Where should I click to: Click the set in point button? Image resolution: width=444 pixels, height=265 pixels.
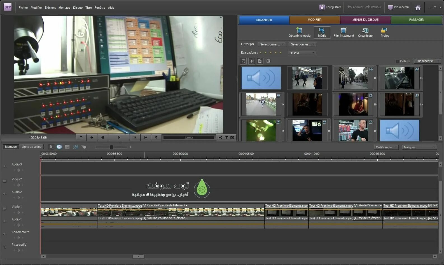pos(81,137)
